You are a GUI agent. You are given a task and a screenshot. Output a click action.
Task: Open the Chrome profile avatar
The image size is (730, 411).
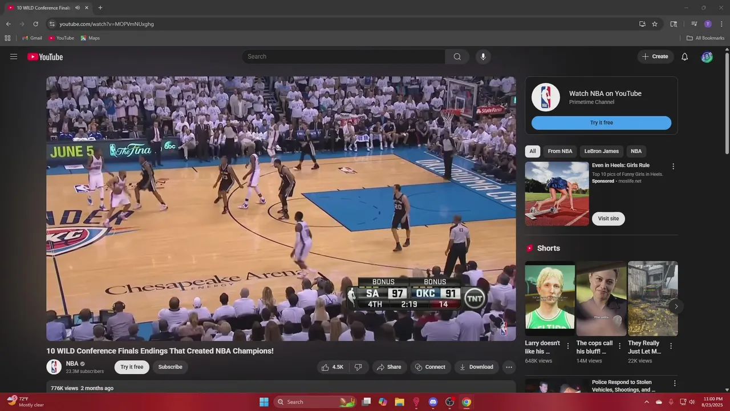(708, 24)
